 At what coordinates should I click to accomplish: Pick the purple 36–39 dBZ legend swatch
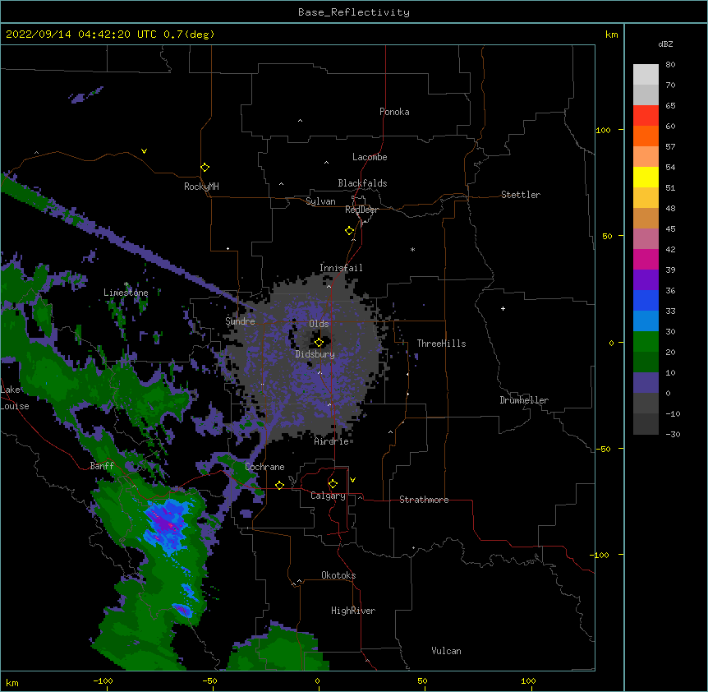click(x=646, y=280)
